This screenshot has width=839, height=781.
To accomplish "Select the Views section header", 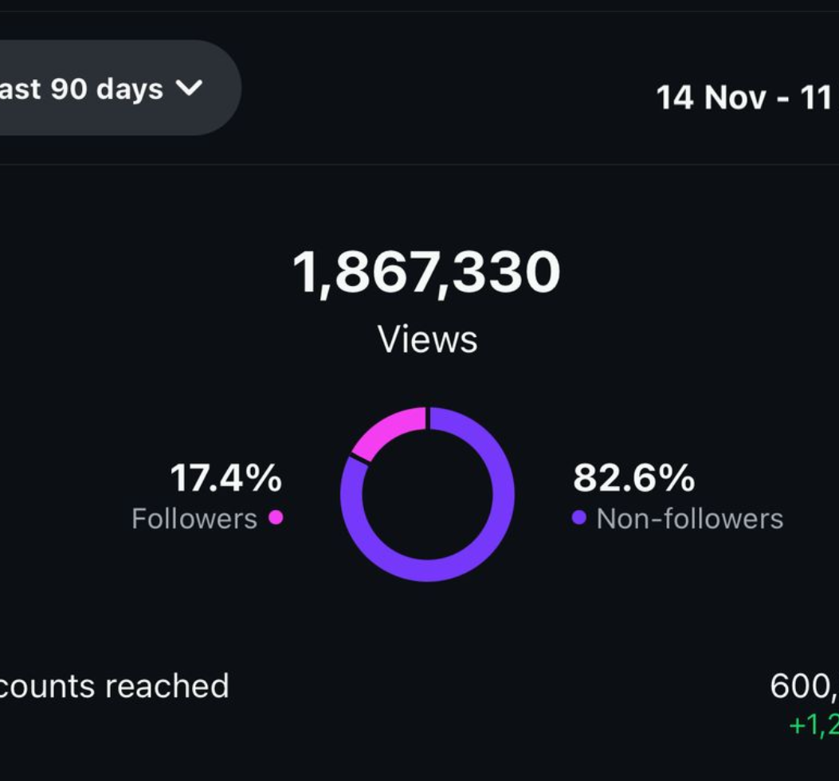I will pyautogui.click(x=428, y=338).
